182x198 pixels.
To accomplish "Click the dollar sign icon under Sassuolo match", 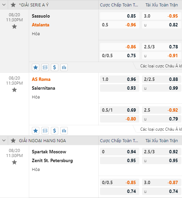I will tap(55, 67).
